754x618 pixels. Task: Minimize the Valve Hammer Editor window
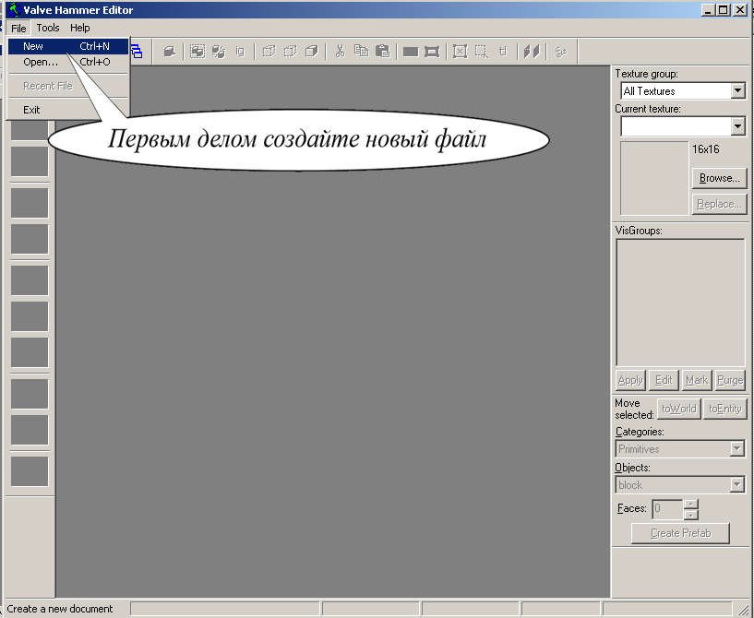[707, 9]
